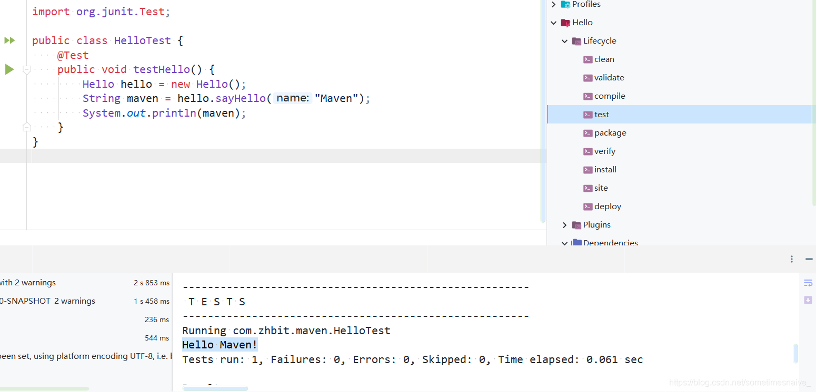The width and height of the screenshot is (816, 392).
Task: Open the run panel three-dot options menu
Action: [792, 259]
